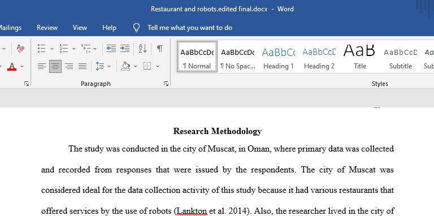434x216 pixels.
Task: Switch to the View tab
Action: 80,28
